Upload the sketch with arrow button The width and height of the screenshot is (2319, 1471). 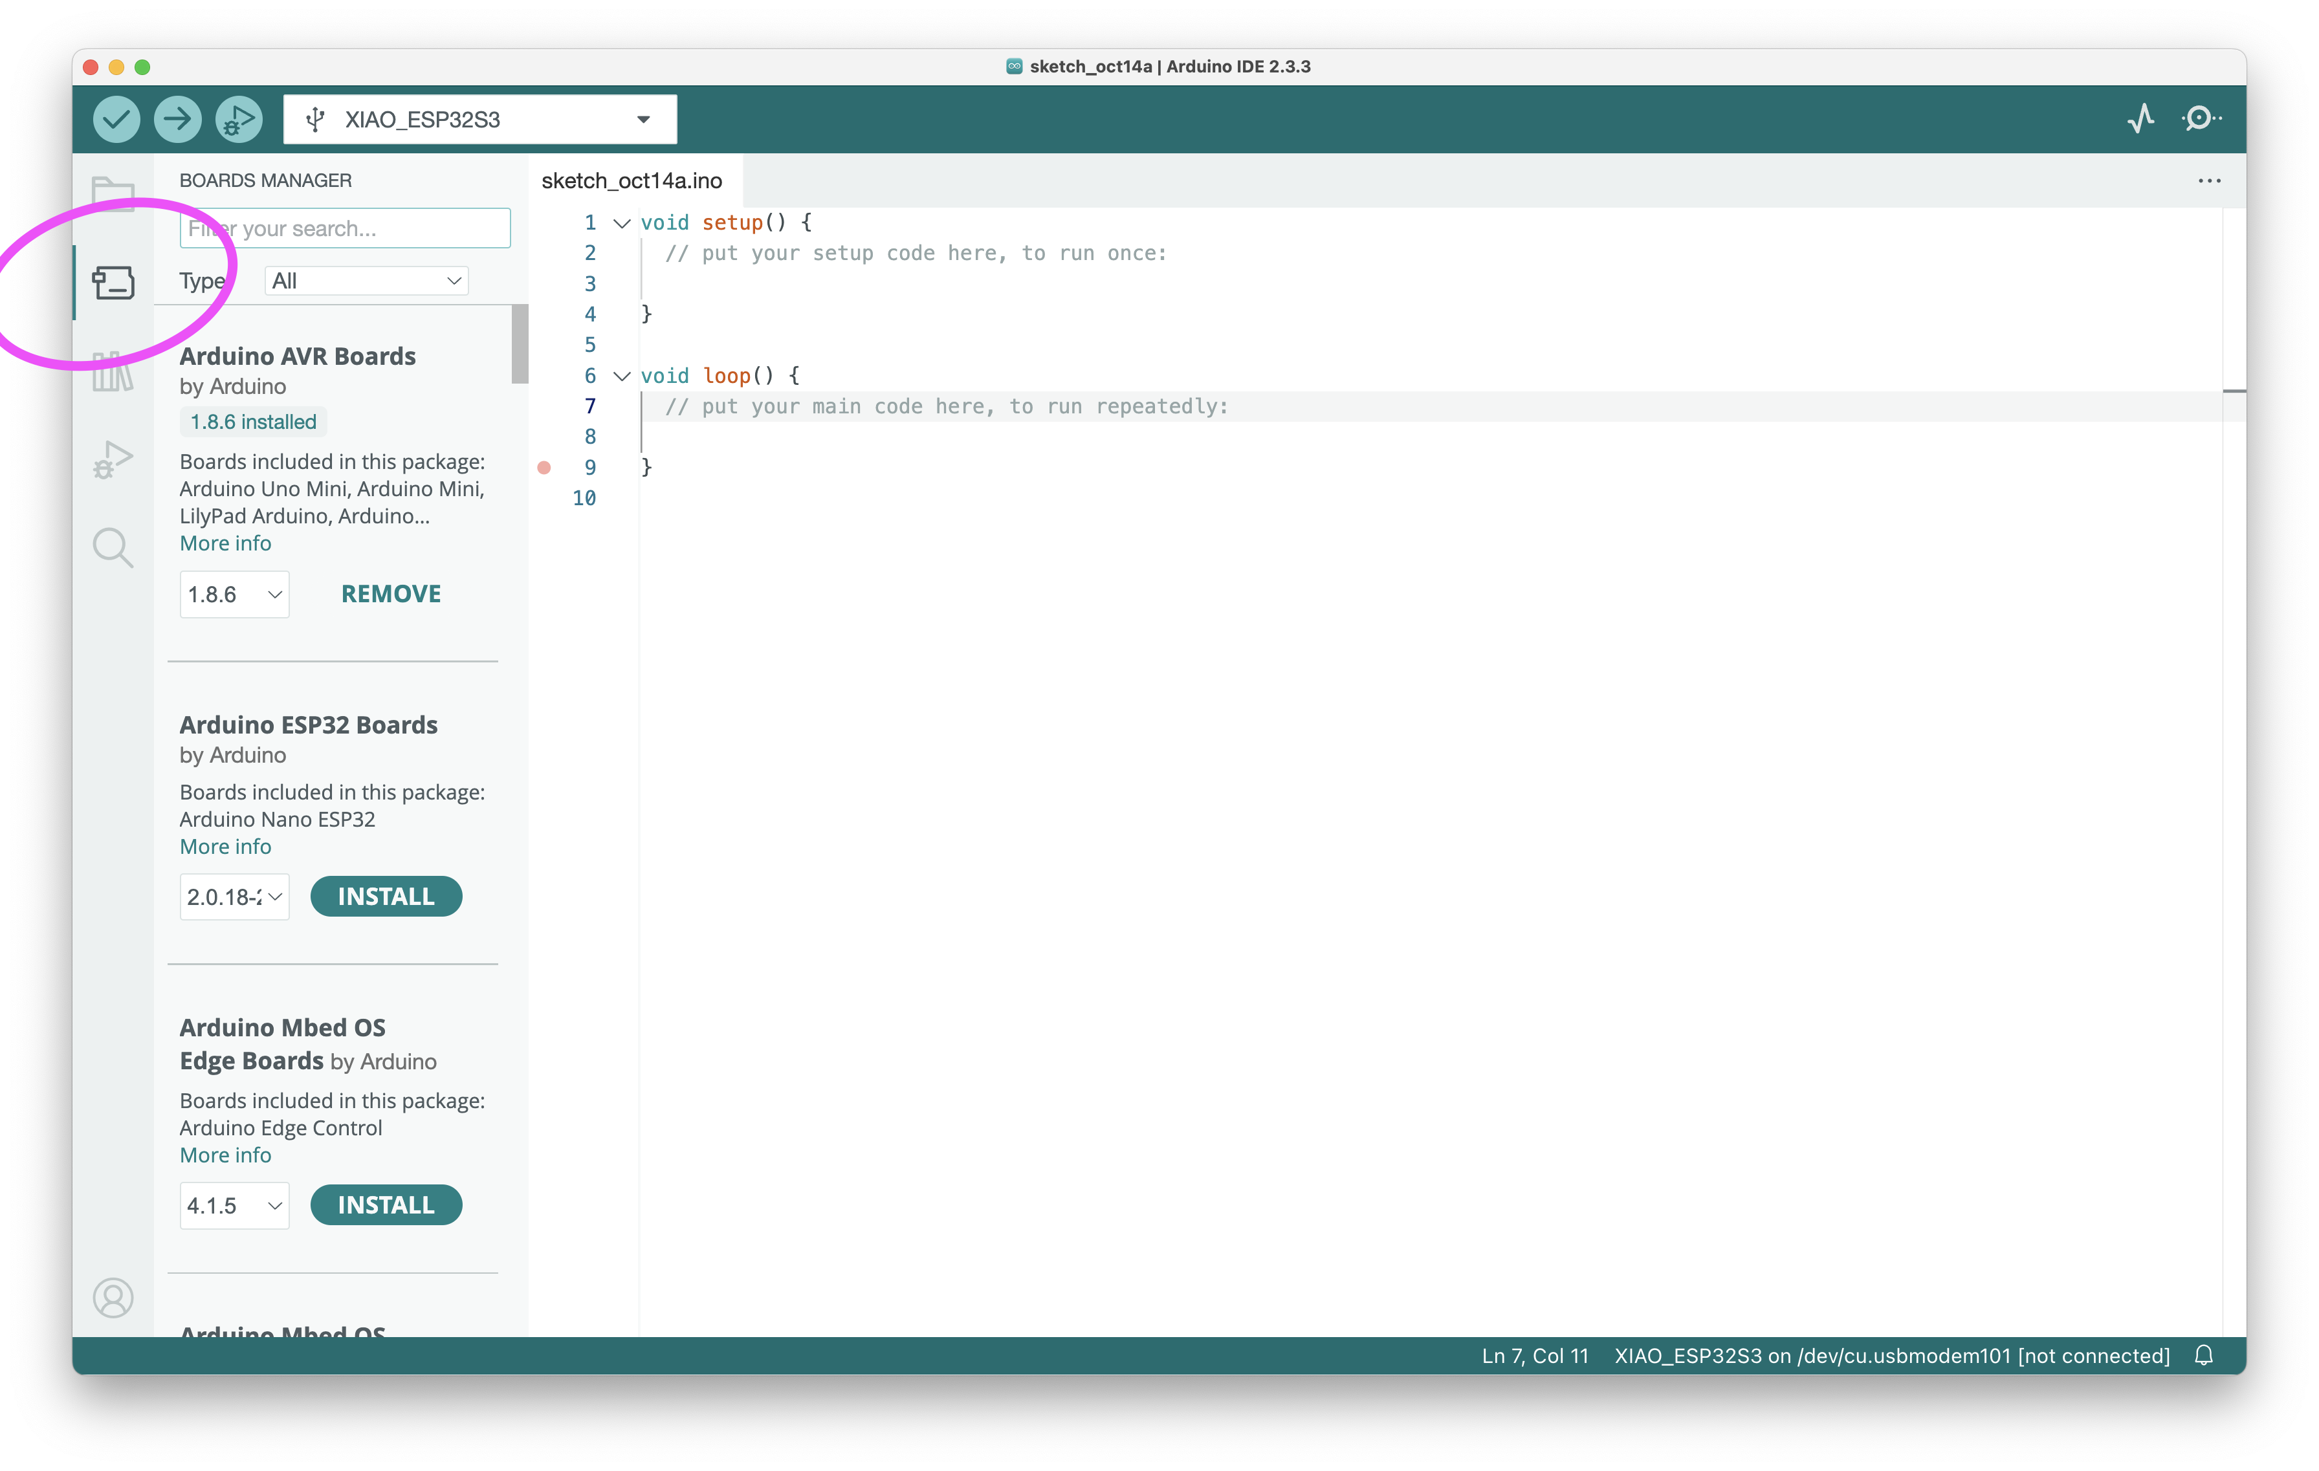coord(177,120)
